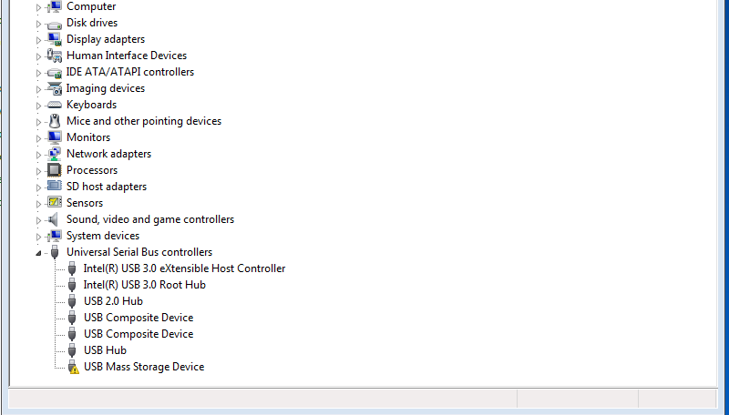729x415 pixels.
Task: Expand the Network adapters node
Action: (38, 155)
